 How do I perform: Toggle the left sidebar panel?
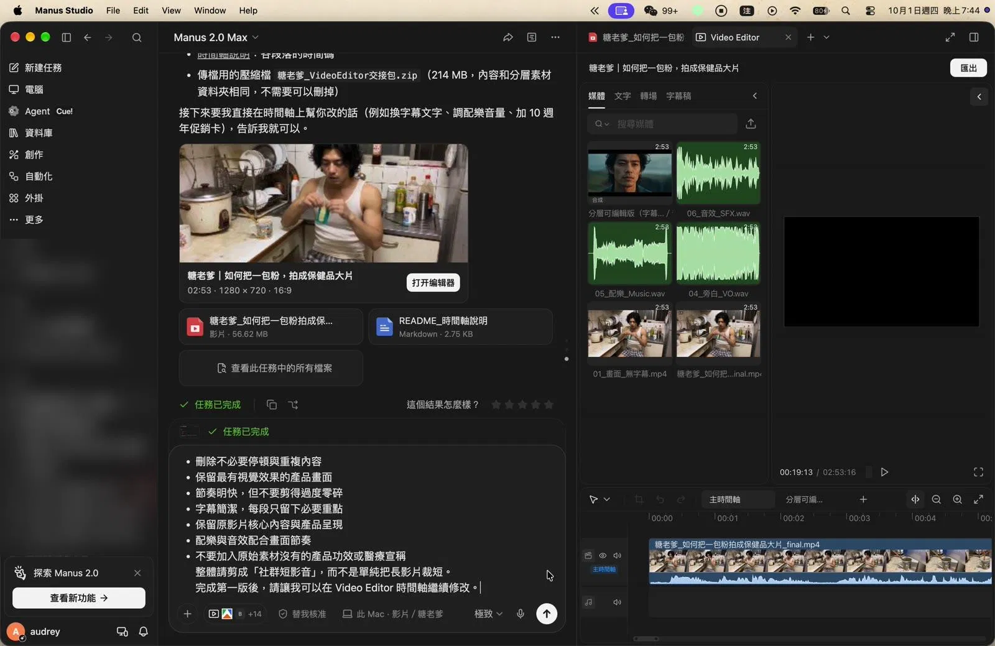[x=67, y=37]
